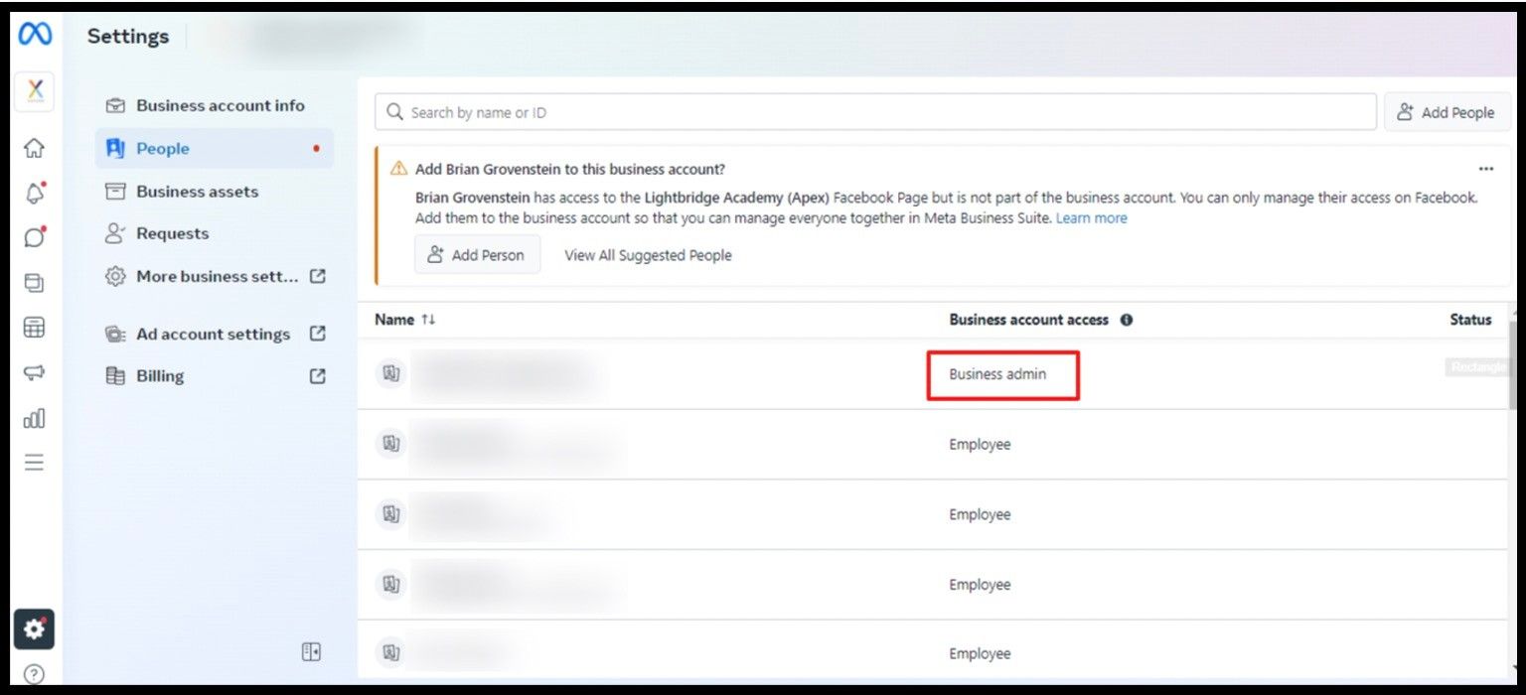The image size is (1526, 695).
Task: Click the Settings gear icon
Action: click(x=34, y=628)
